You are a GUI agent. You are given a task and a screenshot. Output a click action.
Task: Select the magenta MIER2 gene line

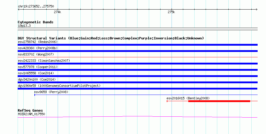[x=137, y=117]
